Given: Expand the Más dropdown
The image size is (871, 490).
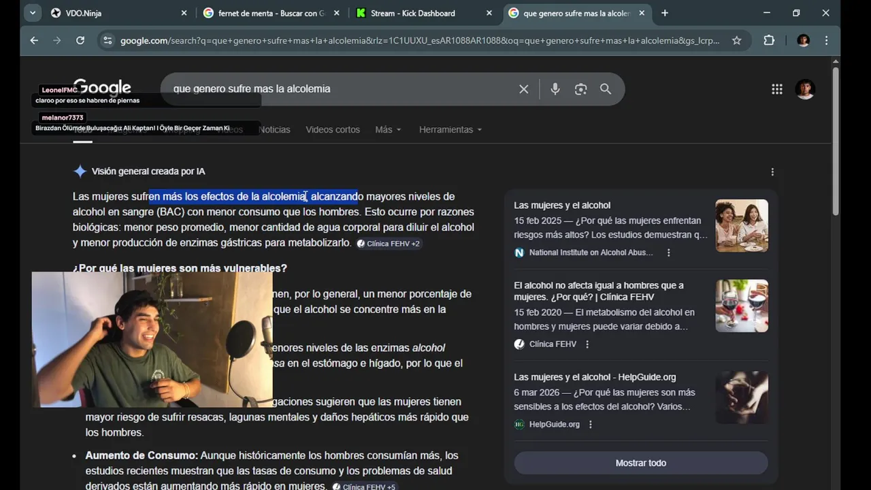Looking at the screenshot, I should (x=388, y=129).
